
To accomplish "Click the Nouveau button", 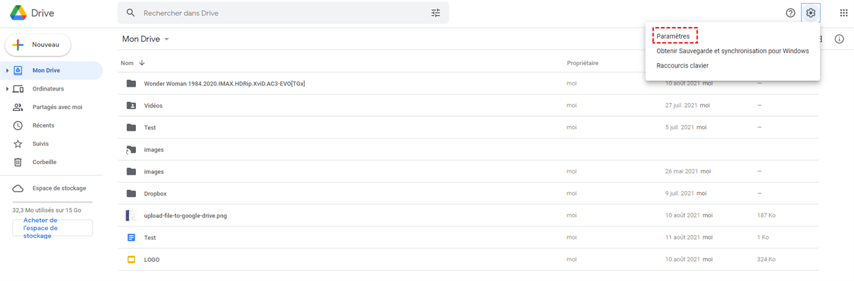I will tap(38, 45).
